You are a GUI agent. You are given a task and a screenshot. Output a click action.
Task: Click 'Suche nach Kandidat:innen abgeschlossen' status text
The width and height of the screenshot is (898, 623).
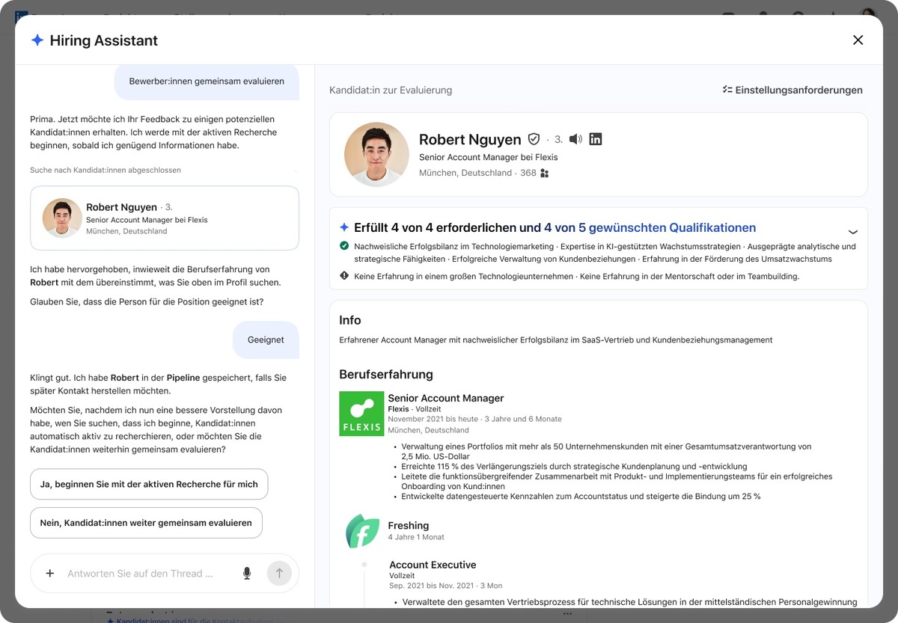(x=106, y=170)
